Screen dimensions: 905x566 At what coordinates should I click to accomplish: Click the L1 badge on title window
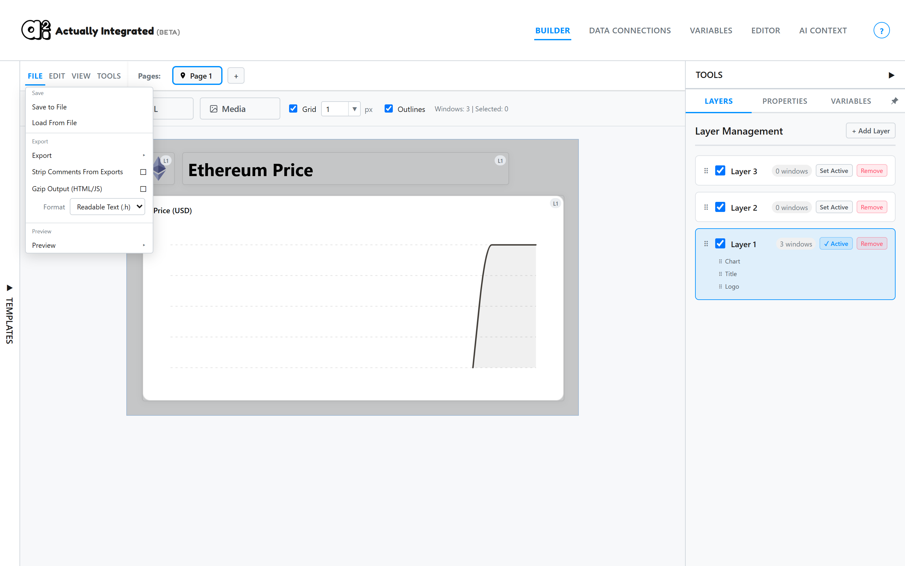point(500,161)
